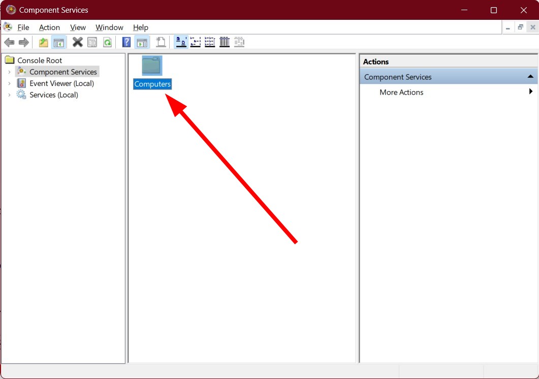Click the Delete X toolbar icon
This screenshot has height=379, width=539.
[77, 42]
